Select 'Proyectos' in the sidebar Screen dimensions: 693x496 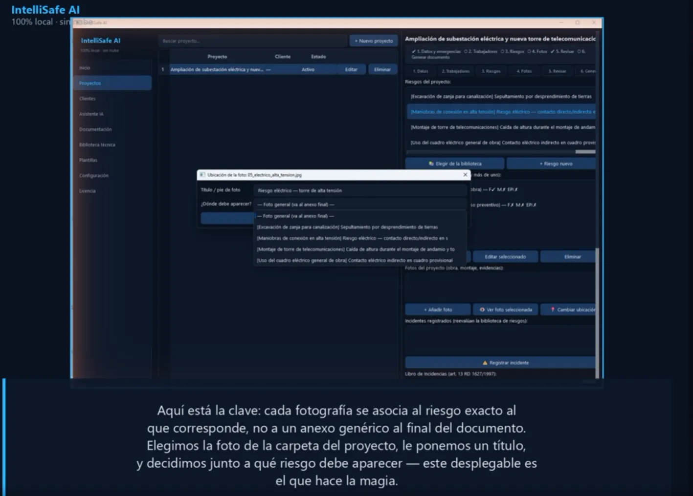coord(113,83)
